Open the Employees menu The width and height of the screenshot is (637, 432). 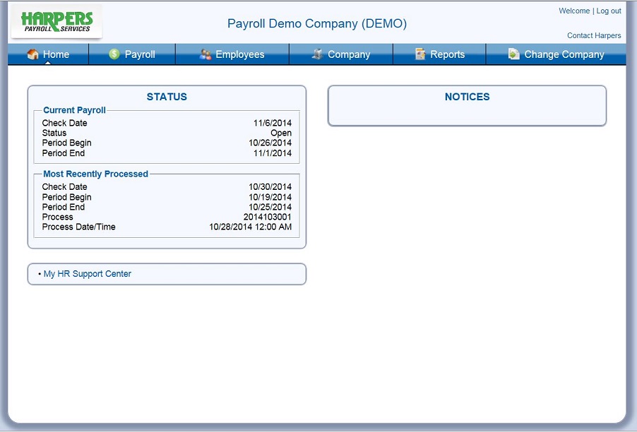click(x=240, y=54)
